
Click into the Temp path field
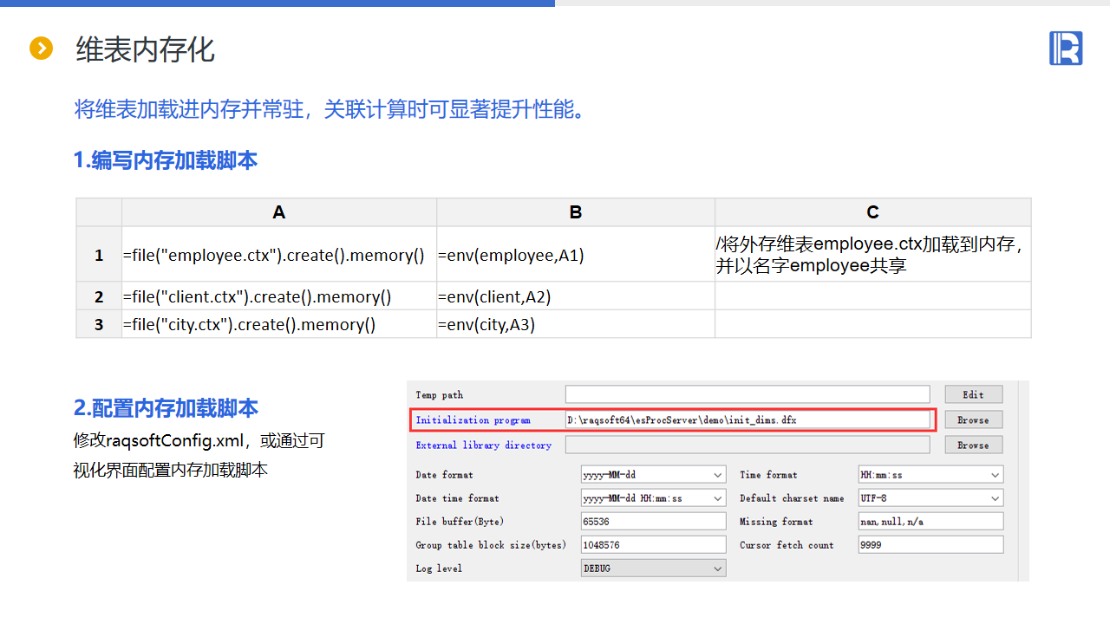(x=748, y=394)
